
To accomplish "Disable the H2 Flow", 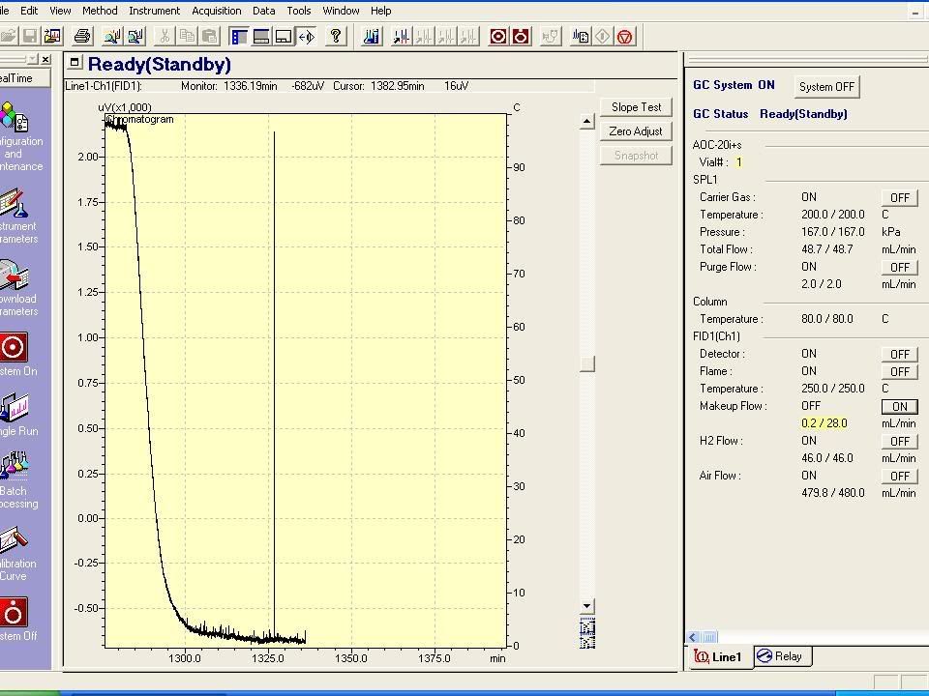I will coord(899,442).
